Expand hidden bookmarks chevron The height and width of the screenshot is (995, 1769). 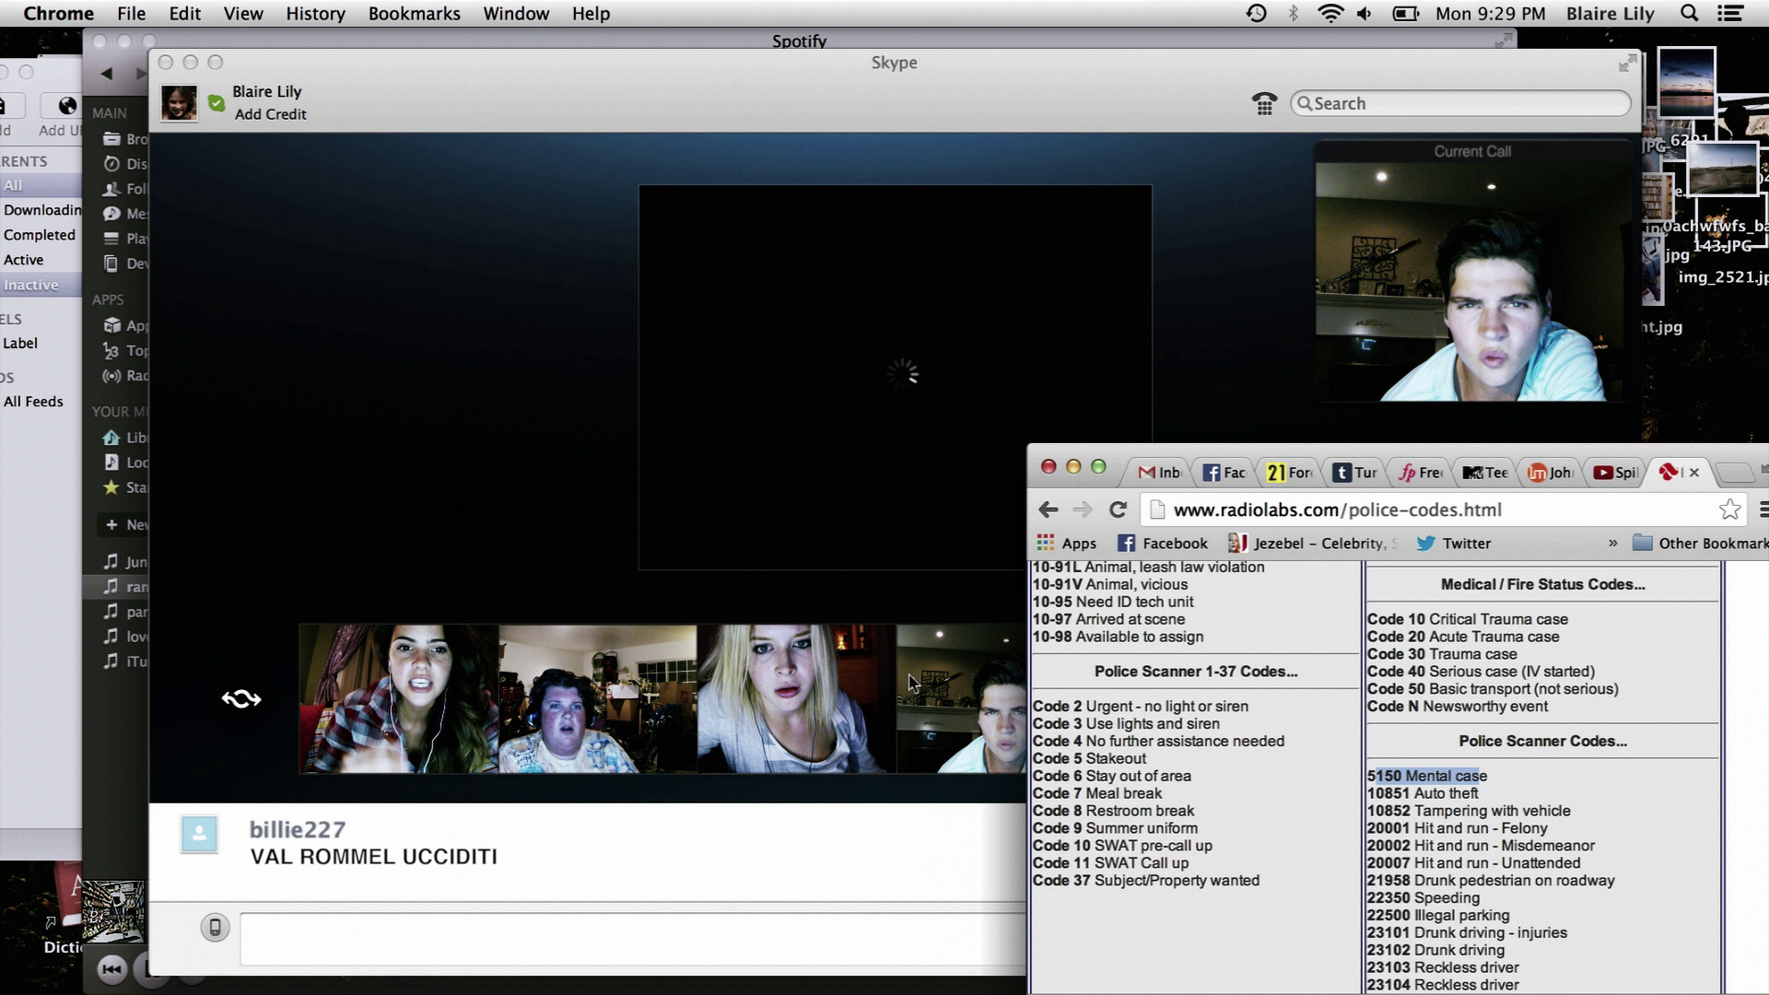click(x=1612, y=544)
